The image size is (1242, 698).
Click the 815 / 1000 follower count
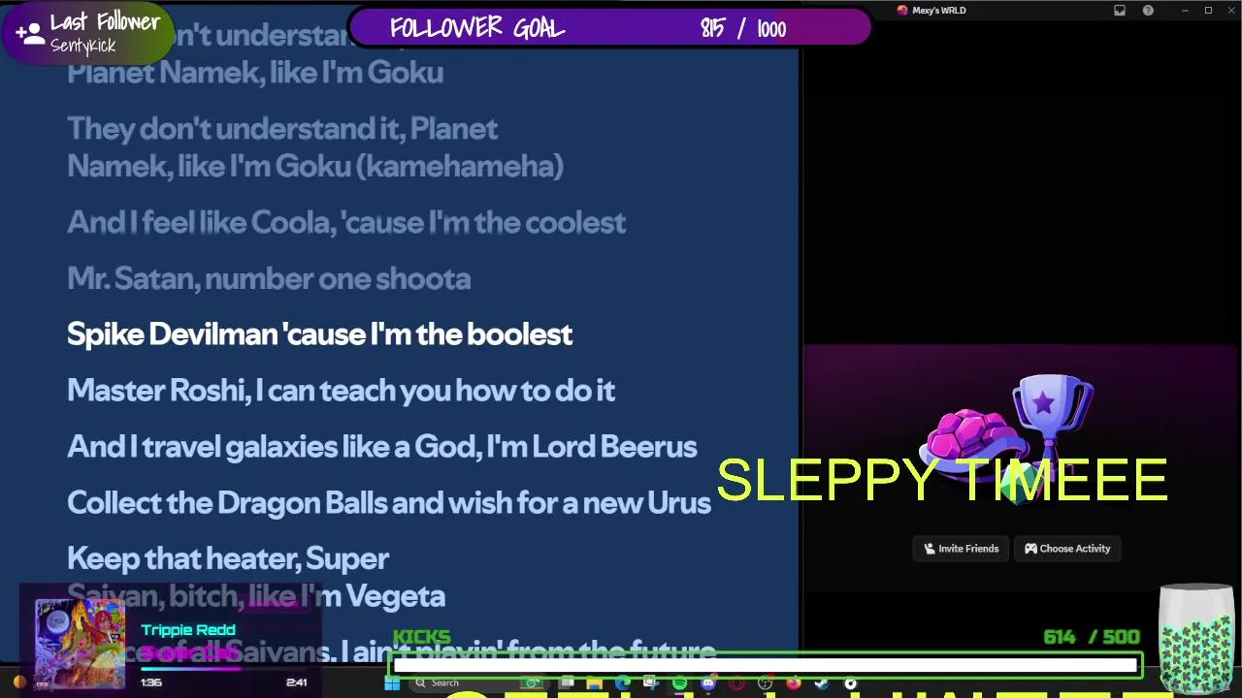(743, 29)
